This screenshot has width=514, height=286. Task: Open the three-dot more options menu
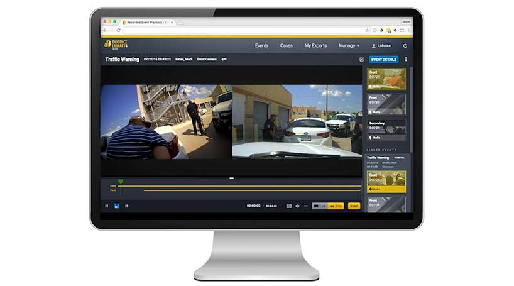(406, 59)
